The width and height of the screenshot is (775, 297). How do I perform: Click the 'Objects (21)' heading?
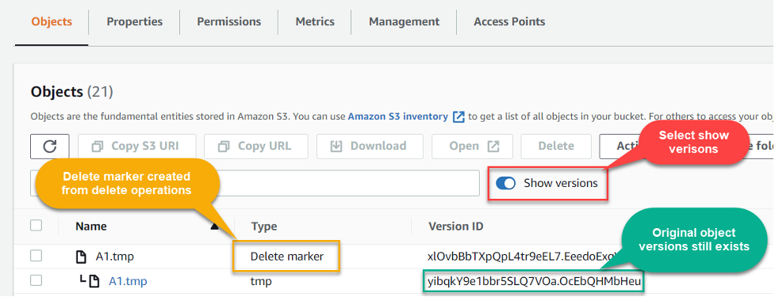[x=71, y=92]
